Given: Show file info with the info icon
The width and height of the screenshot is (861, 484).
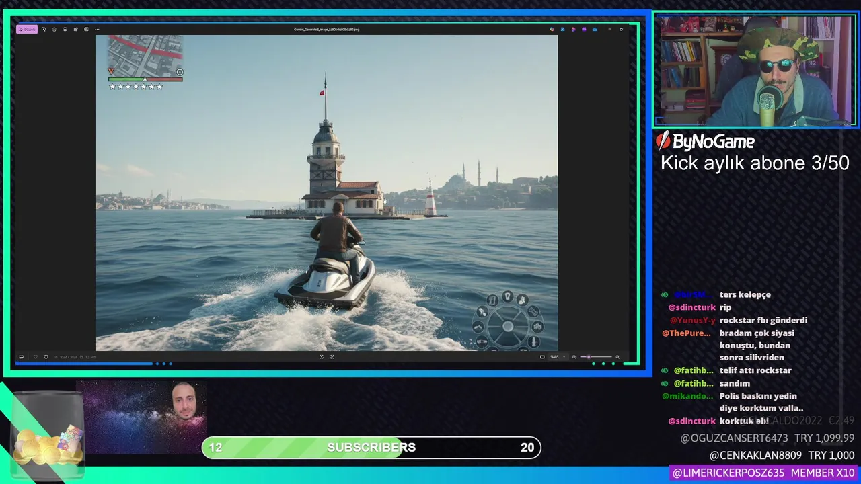Looking at the screenshot, I should 46,357.
